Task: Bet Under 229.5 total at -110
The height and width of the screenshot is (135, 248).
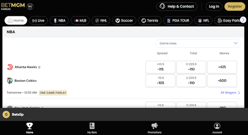Action: point(191,81)
